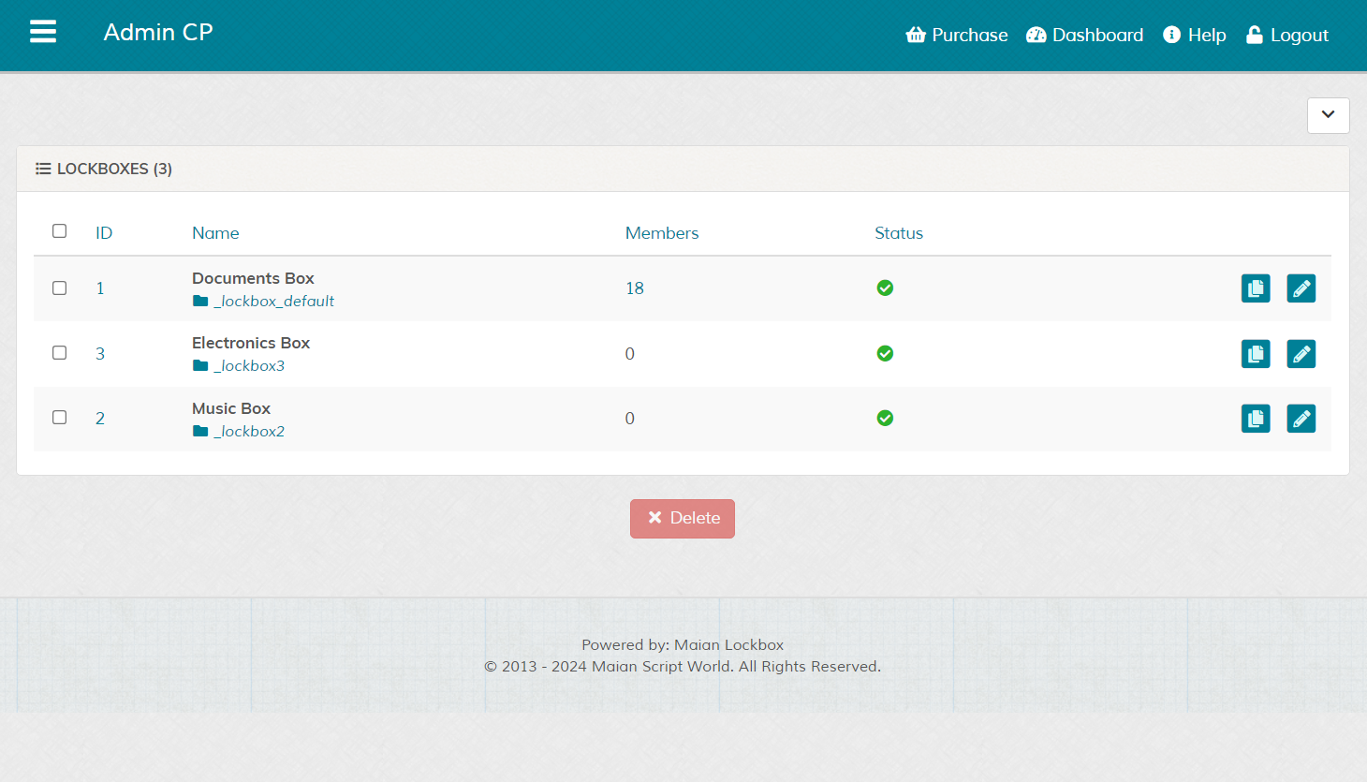
Task: Tick the Music Box row checkbox
Action: coord(60,418)
